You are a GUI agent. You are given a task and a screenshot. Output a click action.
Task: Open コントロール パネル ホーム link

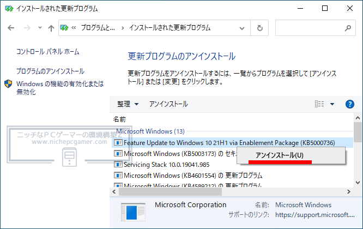[47, 52]
